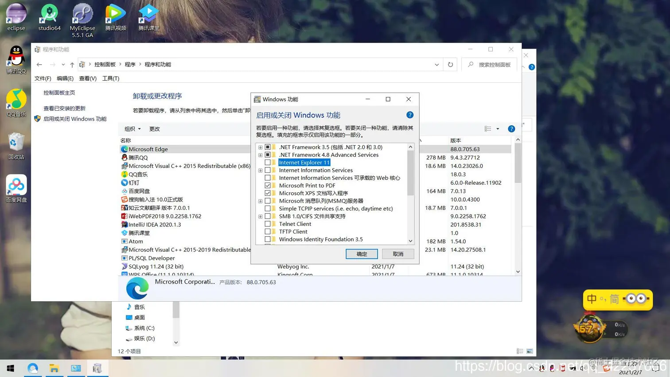Open MyEclipse 5.5.1 GA desktop icon
670x377 pixels.
point(82,20)
